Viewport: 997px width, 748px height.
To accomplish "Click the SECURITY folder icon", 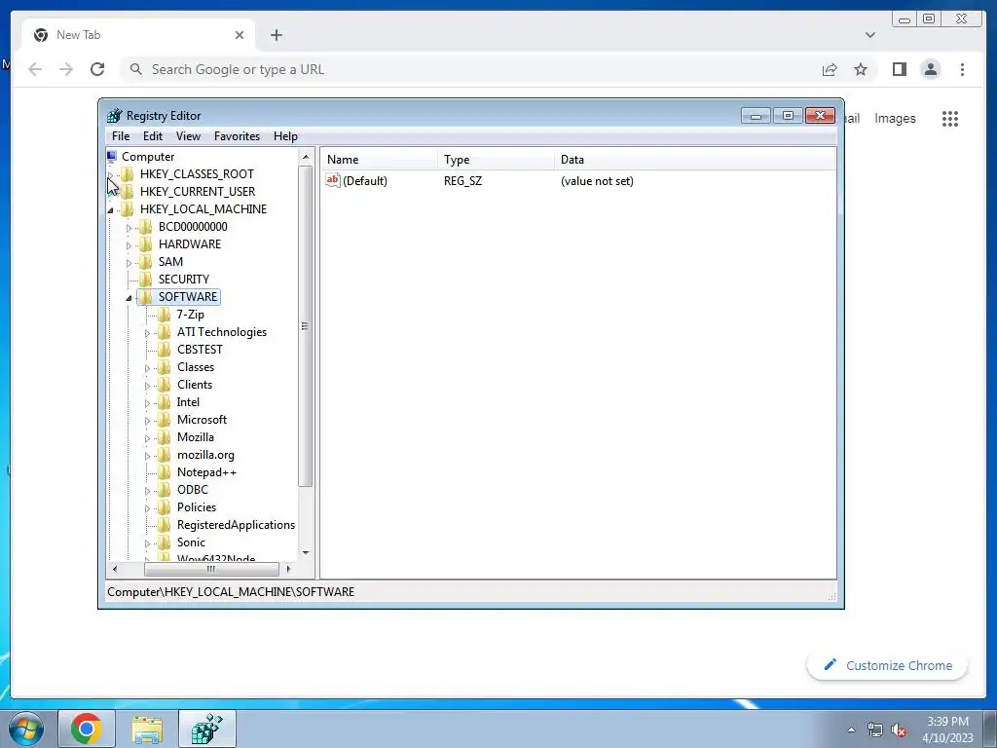I will click(146, 280).
